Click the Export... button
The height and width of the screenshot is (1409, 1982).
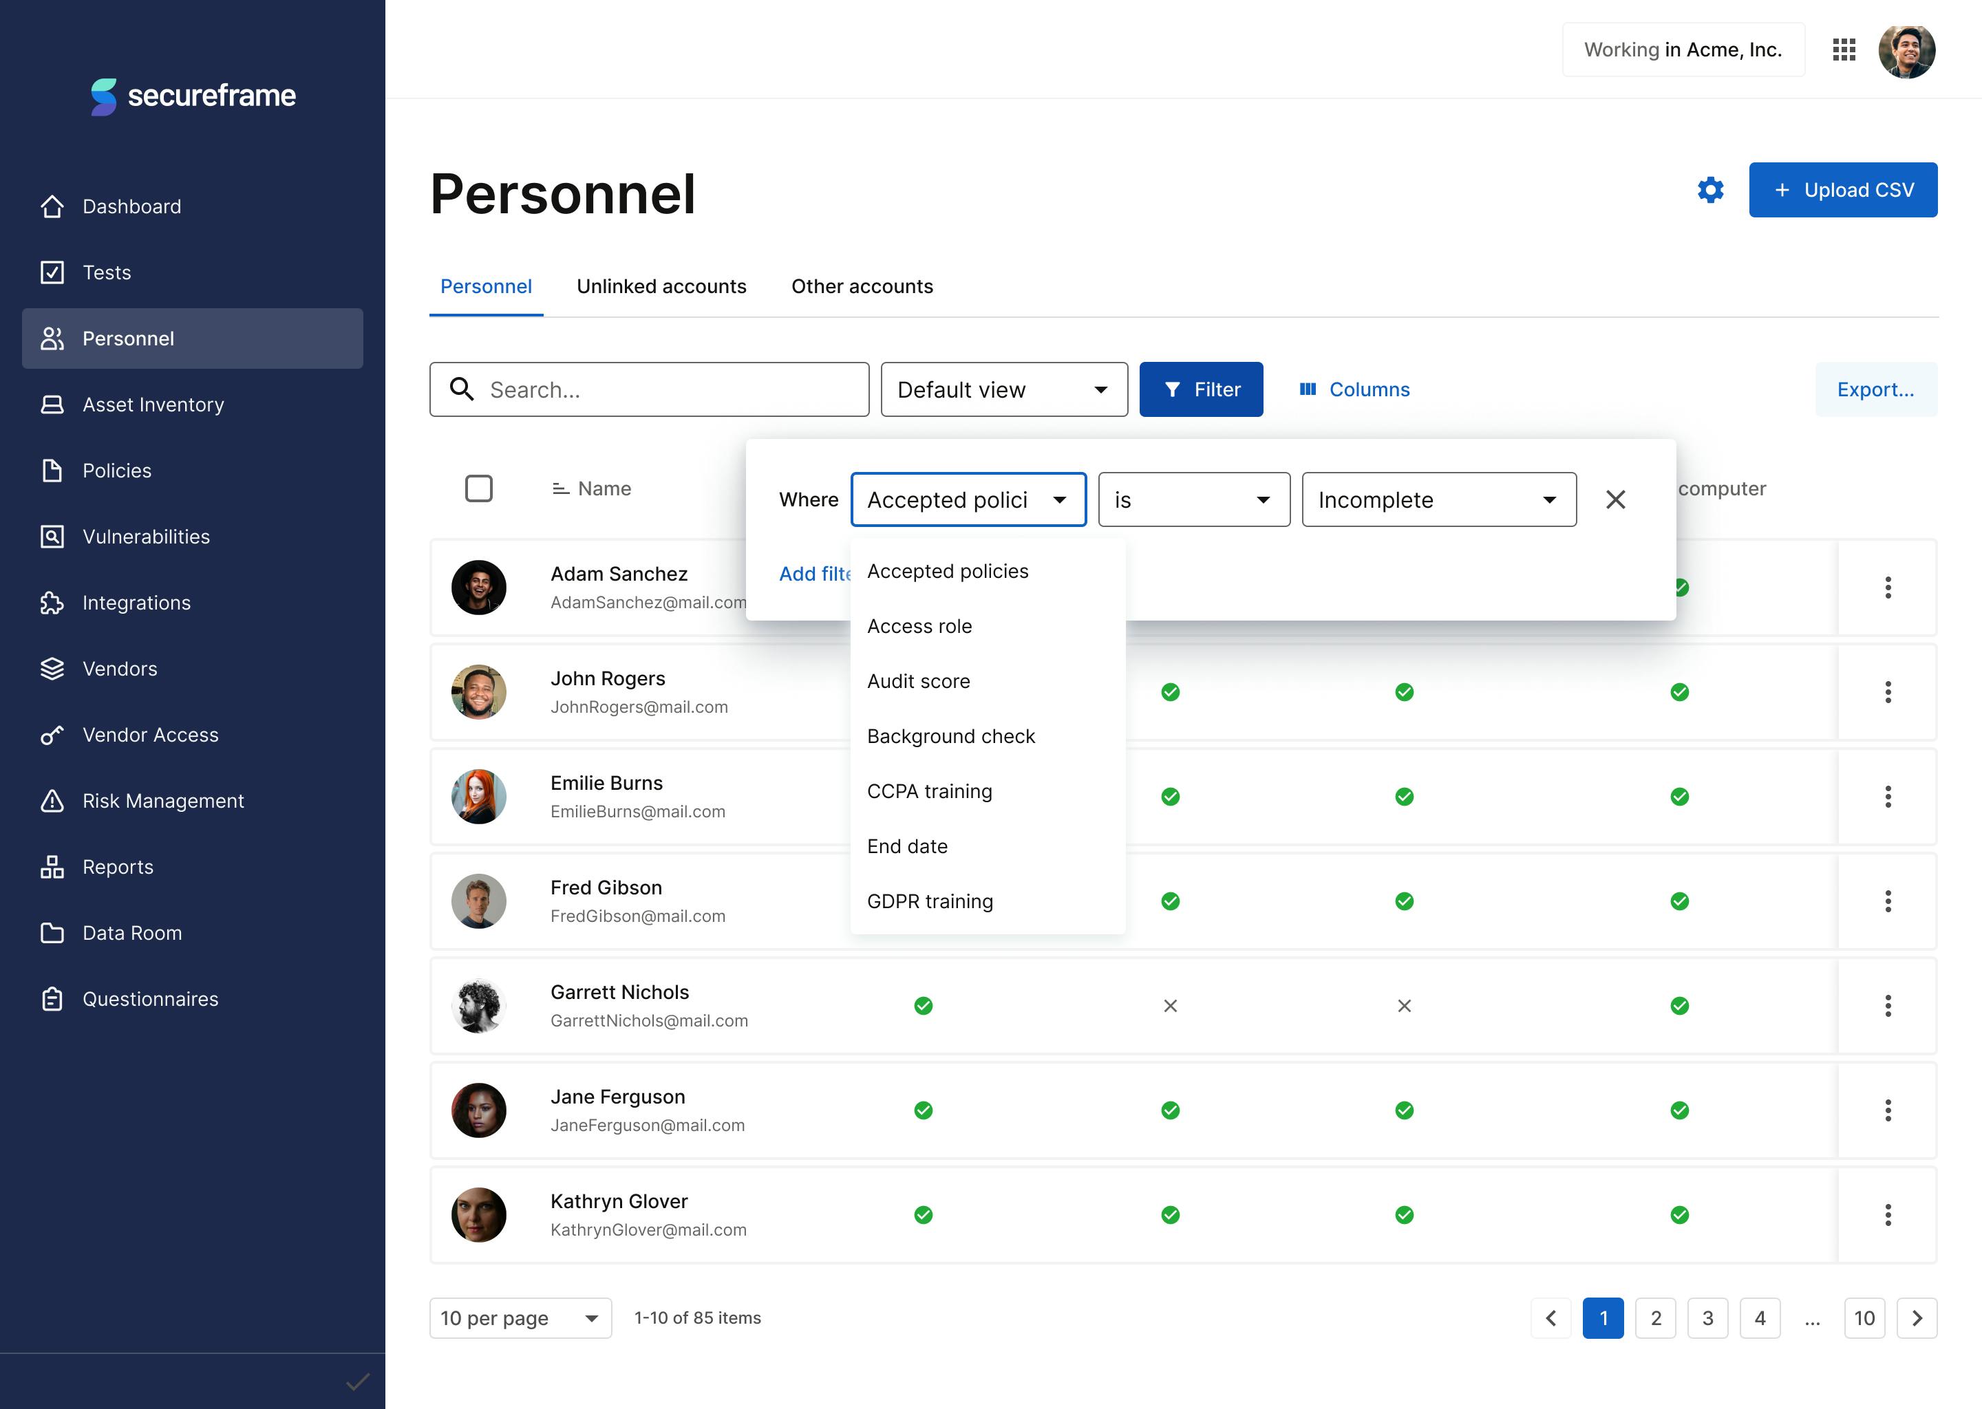[x=1875, y=389]
